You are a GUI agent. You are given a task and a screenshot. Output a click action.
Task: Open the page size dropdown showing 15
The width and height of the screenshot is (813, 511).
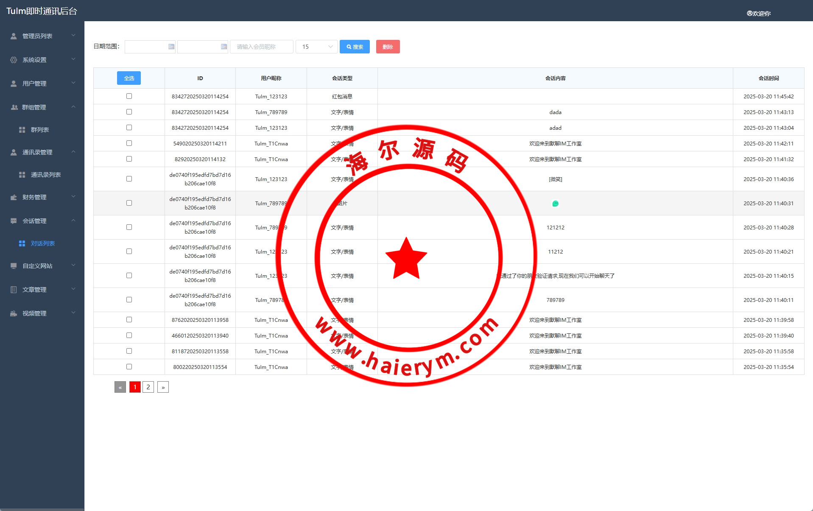tap(316, 47)
